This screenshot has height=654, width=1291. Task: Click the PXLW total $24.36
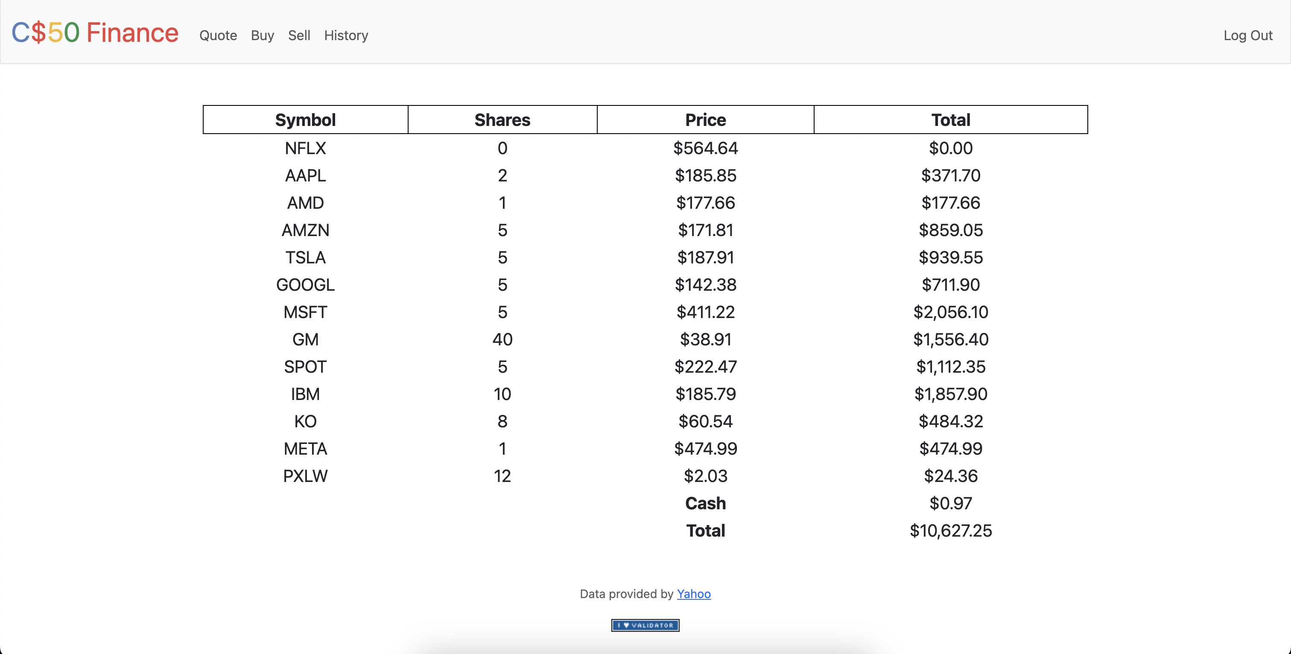coord(950,476)
